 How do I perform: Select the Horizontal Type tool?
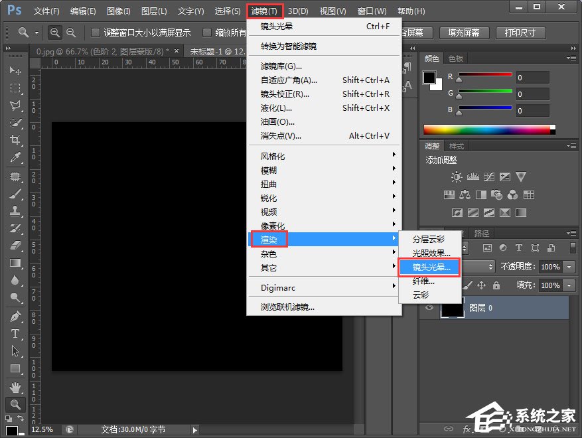click(x=15, y=334)
